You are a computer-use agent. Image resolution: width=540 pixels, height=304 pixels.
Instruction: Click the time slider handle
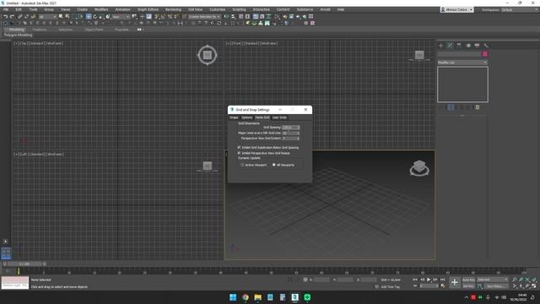(x=24, y=264)
